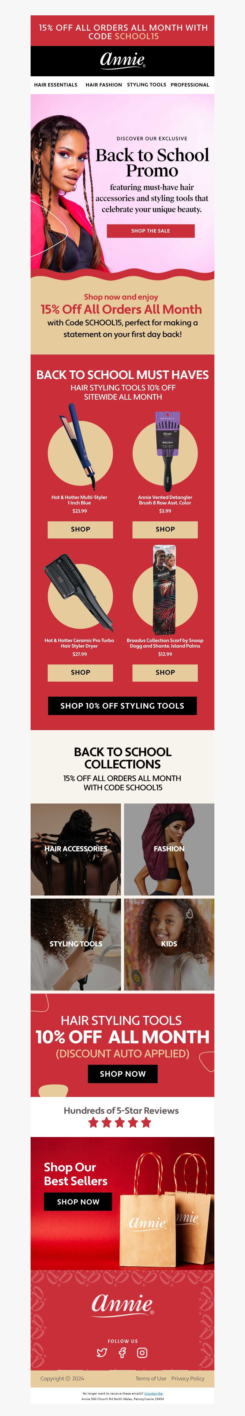Select Styling Tools in the navigation bar
Screen dimensions: 245x1416
click(x=146, y=85)
